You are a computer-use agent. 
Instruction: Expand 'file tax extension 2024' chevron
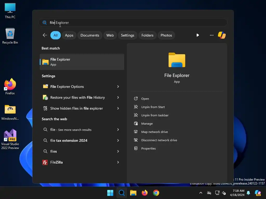tap(118, 140)
